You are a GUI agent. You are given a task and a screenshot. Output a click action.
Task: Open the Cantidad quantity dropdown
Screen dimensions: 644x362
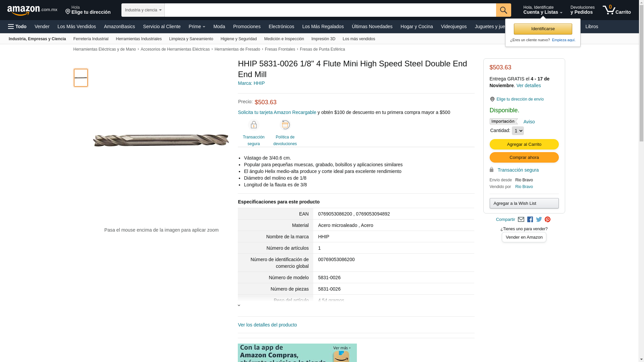click(x=518, y=131)
